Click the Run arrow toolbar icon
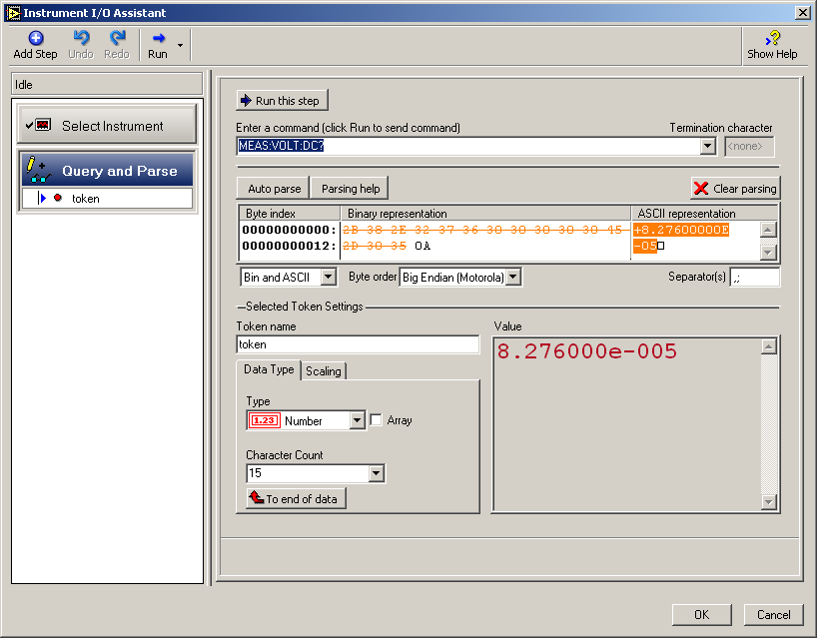The height and width of the screenshot is (638, 839). 159,39
